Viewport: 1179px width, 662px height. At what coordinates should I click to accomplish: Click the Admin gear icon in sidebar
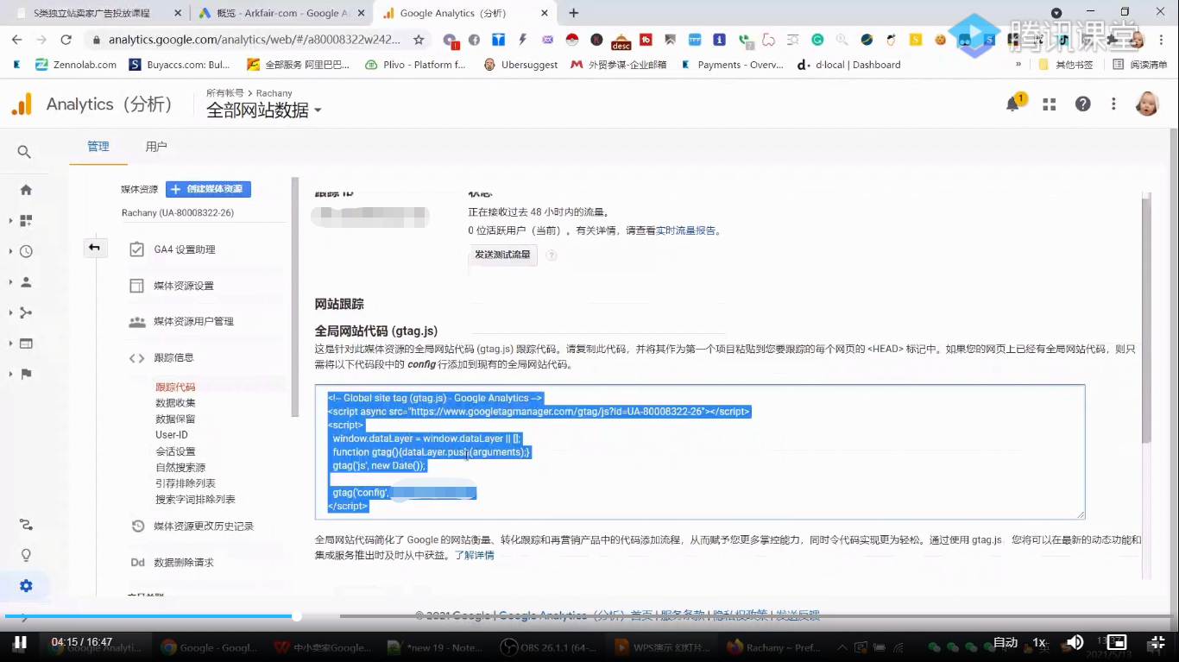tap(25, 585)
